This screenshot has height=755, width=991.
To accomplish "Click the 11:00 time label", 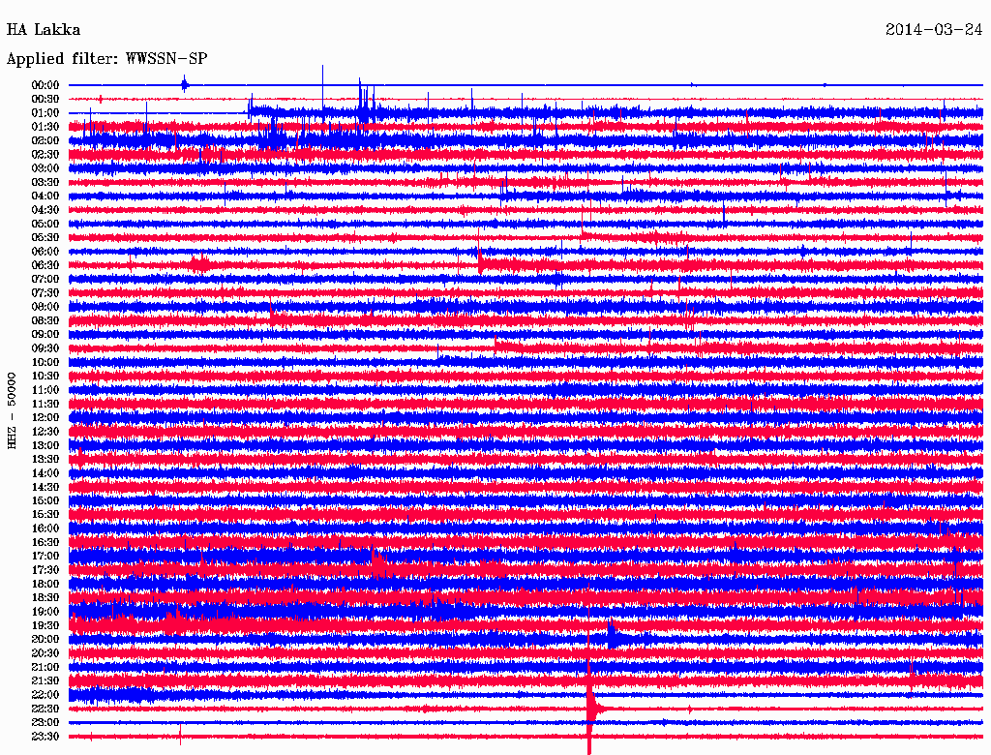I will point(45,389).
